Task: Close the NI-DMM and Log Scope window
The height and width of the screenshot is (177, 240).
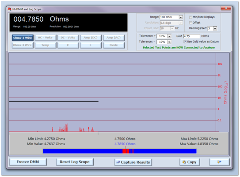Action: (x=226, y=8)
